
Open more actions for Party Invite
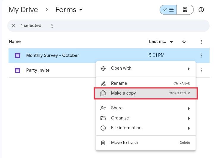point(201,70)
